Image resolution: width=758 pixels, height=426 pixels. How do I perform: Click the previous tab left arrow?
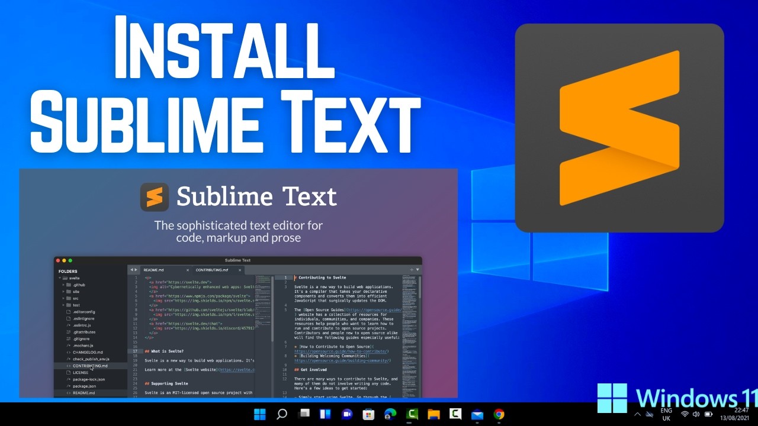[131, 270]
